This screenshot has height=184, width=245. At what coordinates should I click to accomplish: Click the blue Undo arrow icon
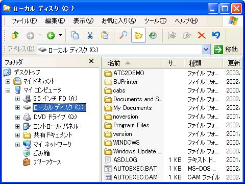tap(216, 35)
